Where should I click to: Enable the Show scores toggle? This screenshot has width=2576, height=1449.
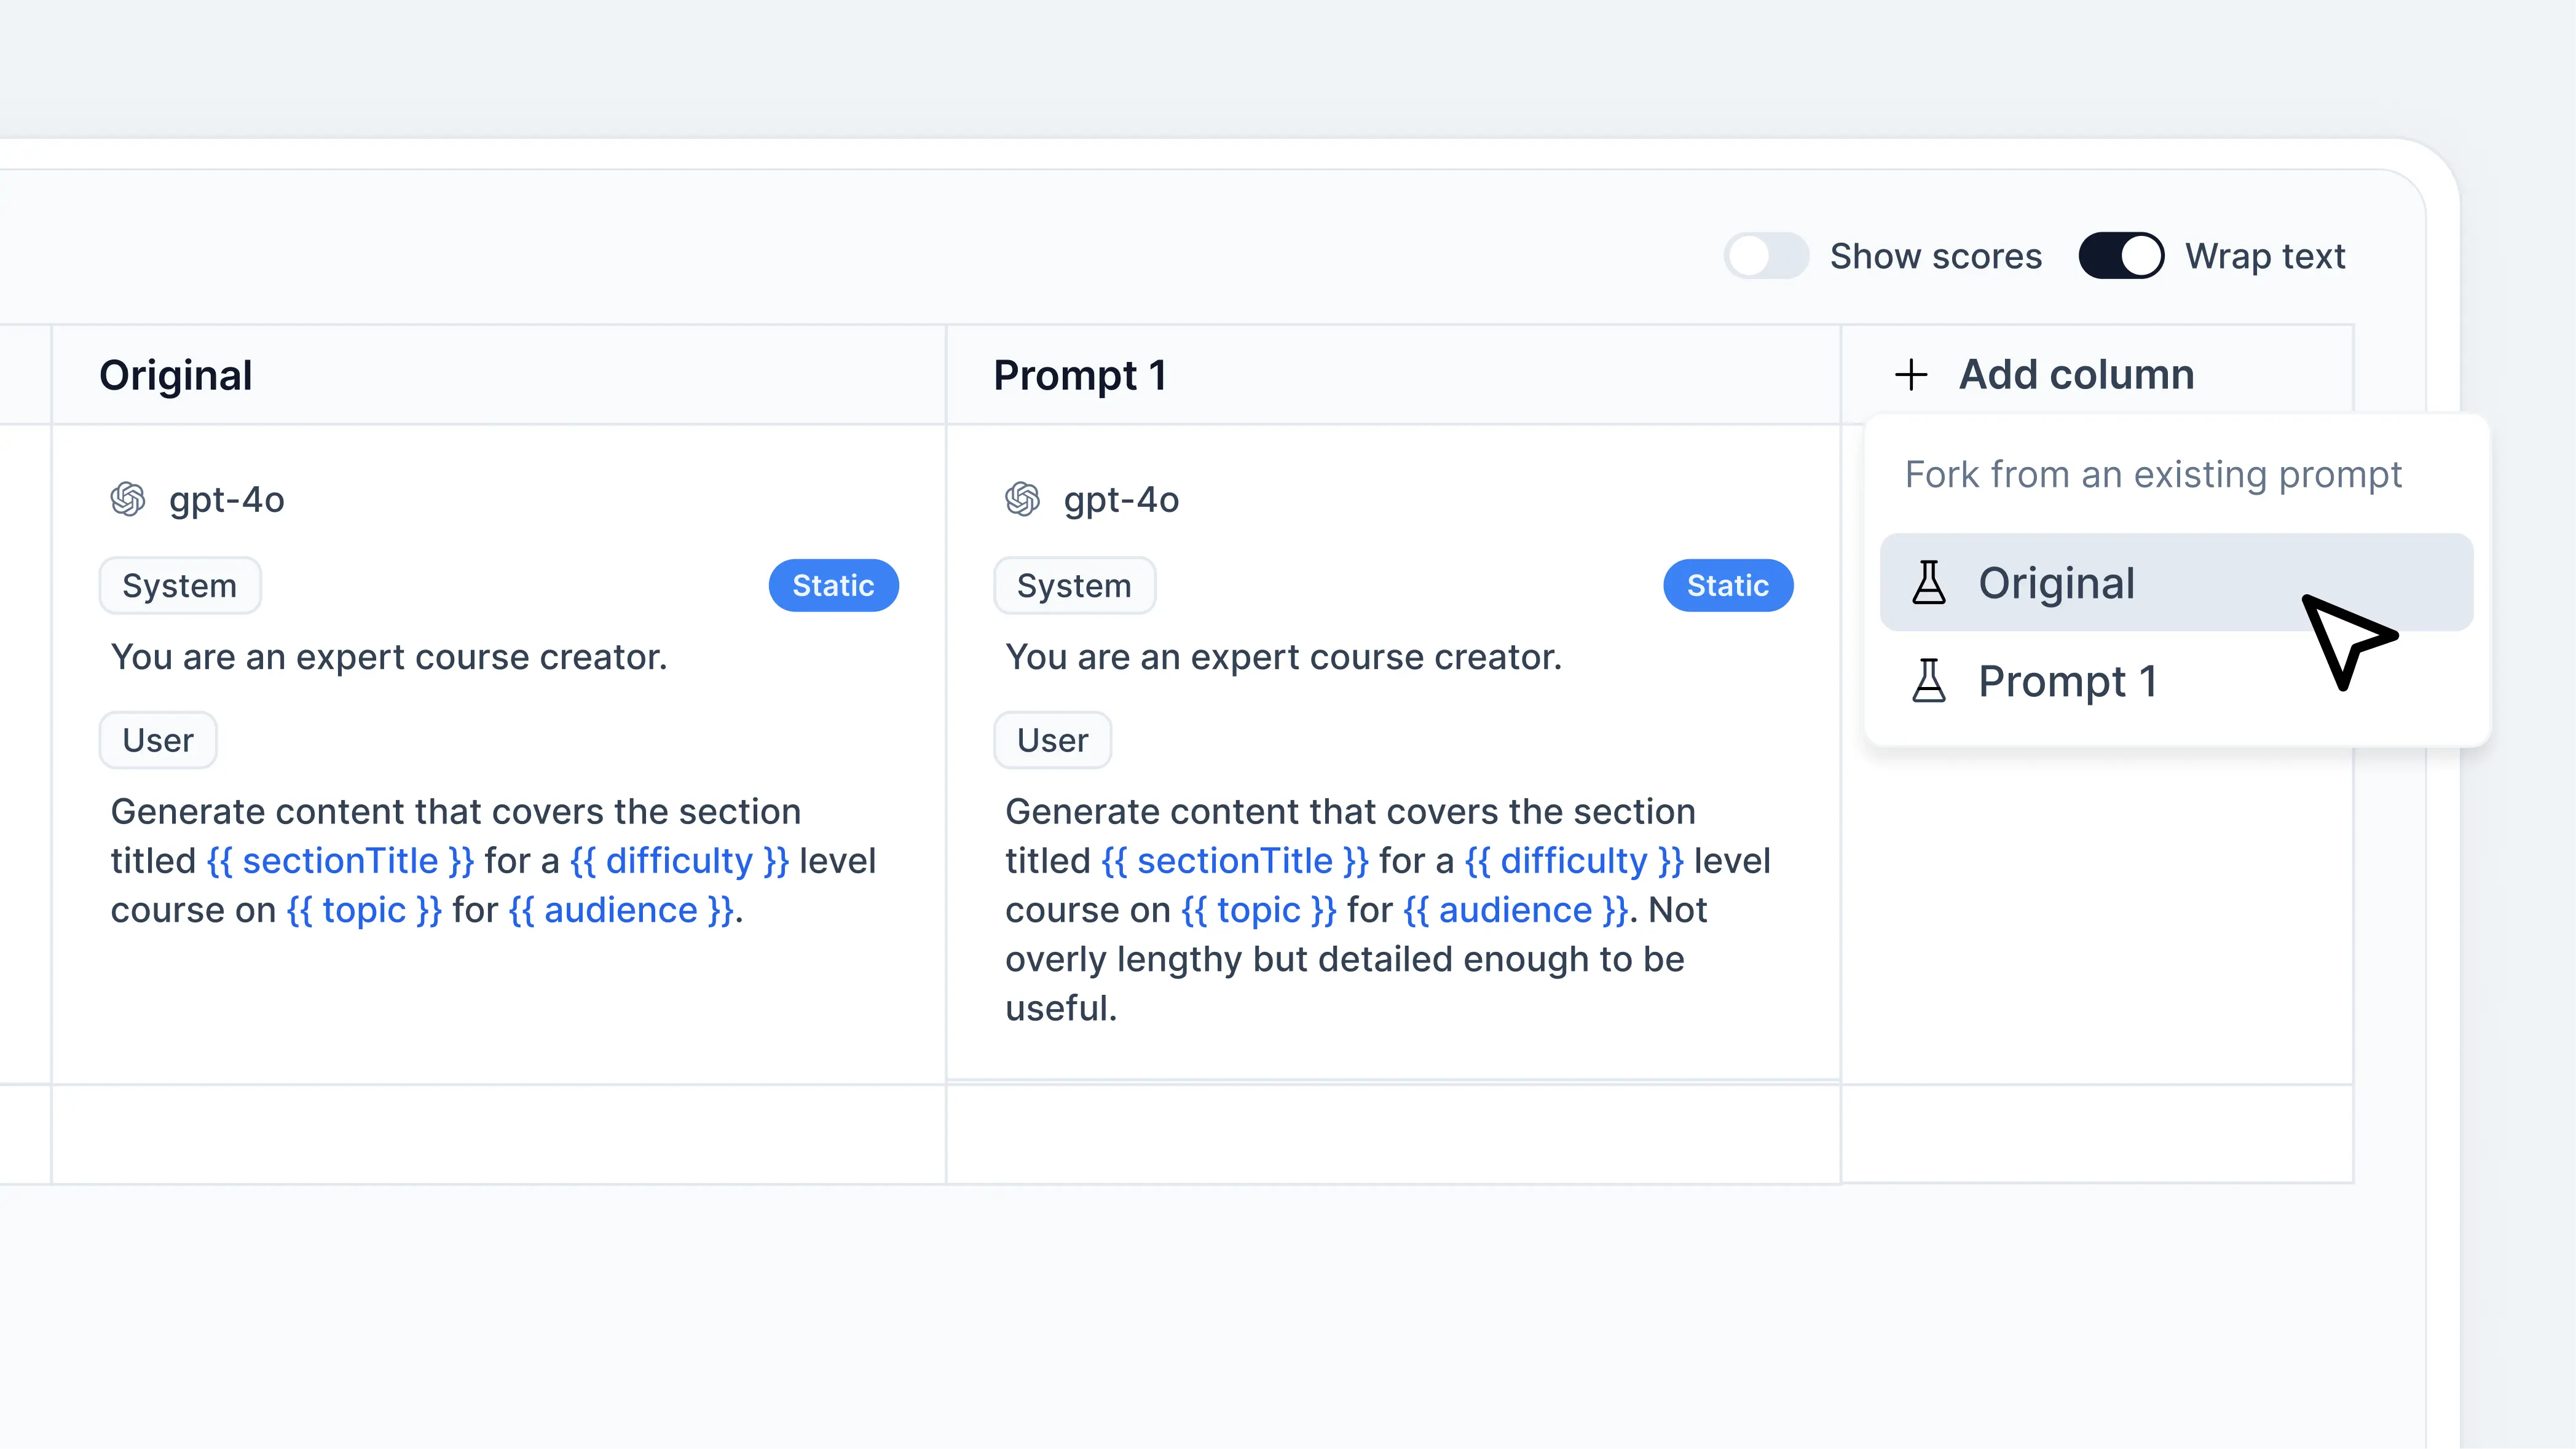coord(1766,256)
